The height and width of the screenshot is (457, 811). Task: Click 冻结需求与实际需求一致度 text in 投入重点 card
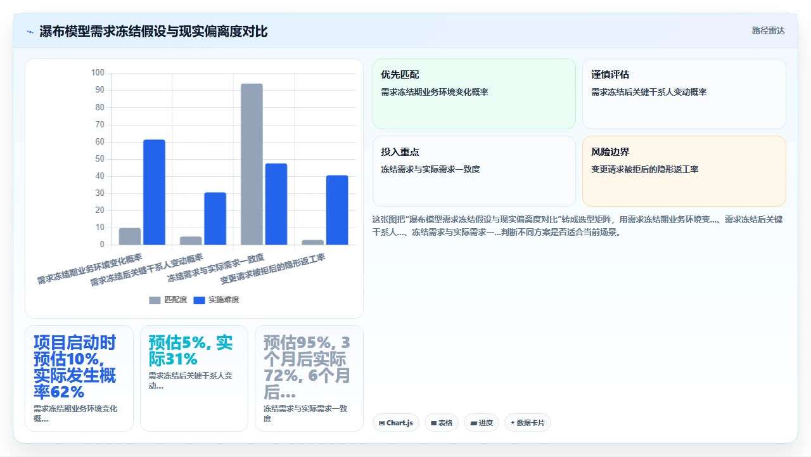click(x=430, y=169)
